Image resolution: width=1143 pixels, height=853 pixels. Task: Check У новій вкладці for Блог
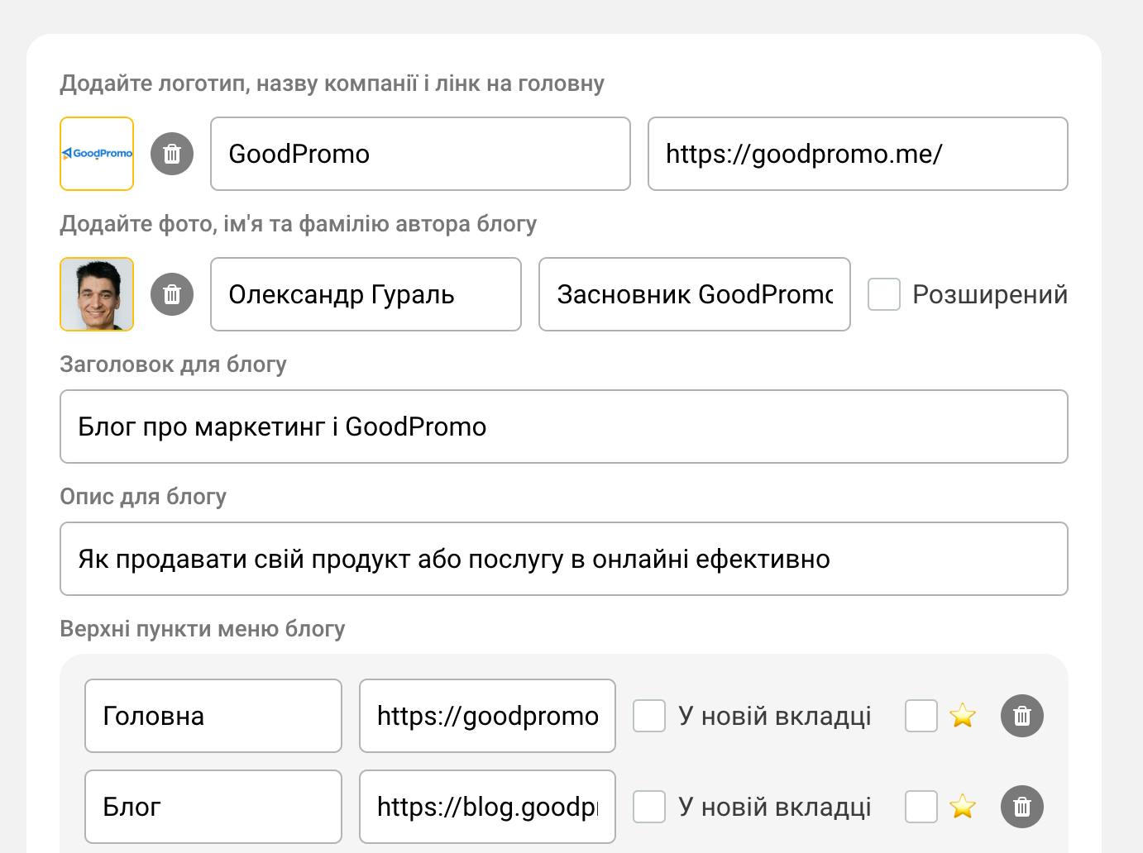(649, 807)
